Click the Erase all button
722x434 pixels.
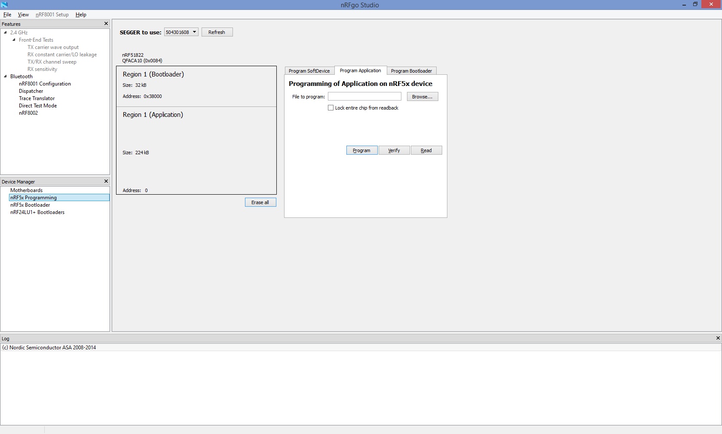tap(260, 202)
